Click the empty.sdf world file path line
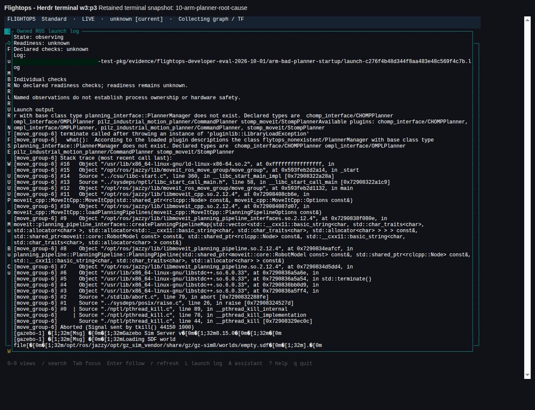The width and height of the screenshot is (535, 410). coord(168,345)
